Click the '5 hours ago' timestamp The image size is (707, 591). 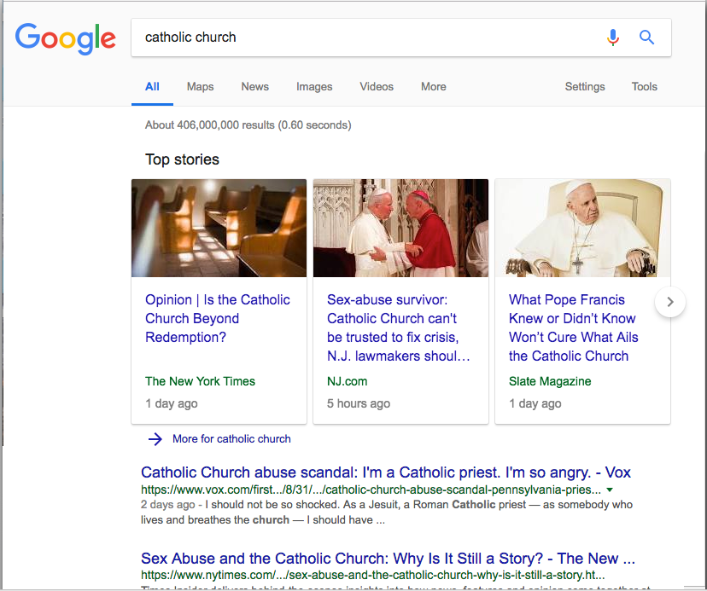tap(359, 403)
